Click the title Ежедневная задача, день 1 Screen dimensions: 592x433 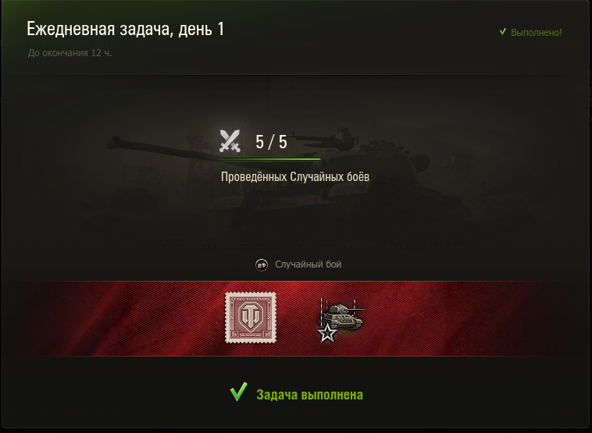[x=126, y=29]
